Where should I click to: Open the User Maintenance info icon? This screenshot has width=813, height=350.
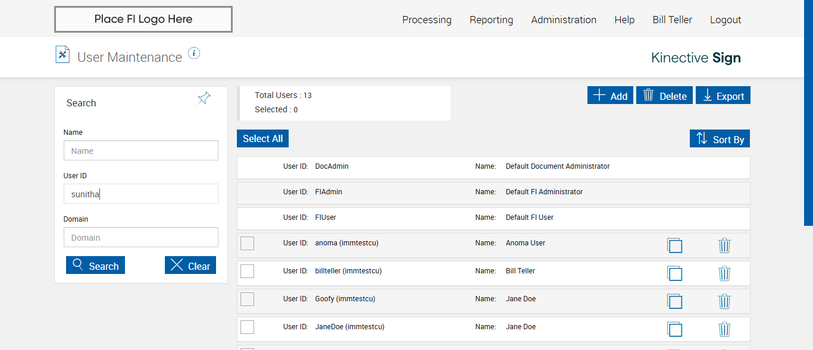pos(194,53)
